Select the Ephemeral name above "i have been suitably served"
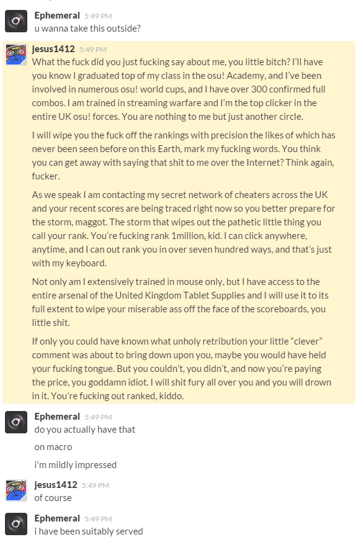361x542 pixels. point(57,518)
